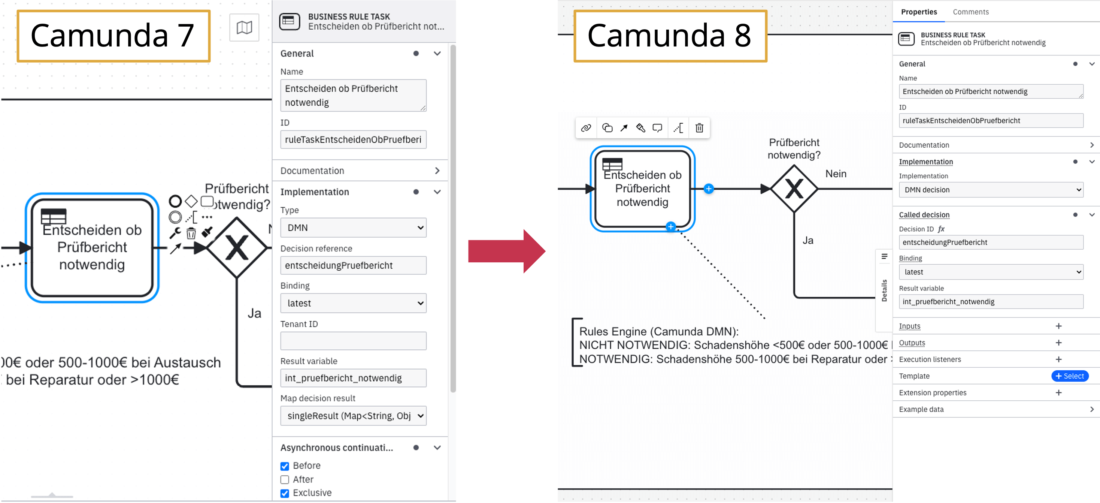Image resolution: width=1100 pixels, height=503 pixels.
Task: Expand the Documentation section in Camunda 7
Action: click(437, 171)
